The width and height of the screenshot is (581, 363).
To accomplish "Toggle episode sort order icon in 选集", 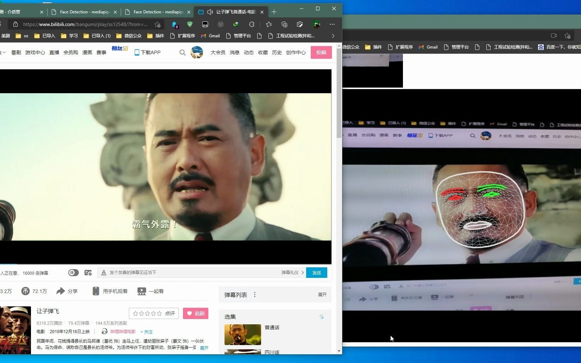I will click(321, 317).
